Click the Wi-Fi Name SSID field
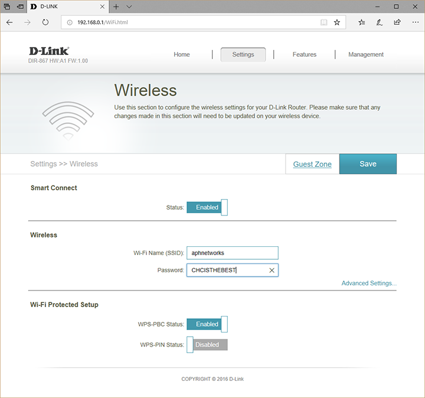Image resolution: width=425 pixels, height=398 pixels. (232, 253)
